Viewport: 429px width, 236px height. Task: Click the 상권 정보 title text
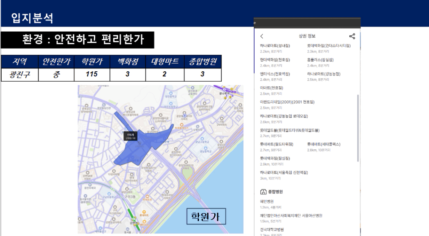pyautogui.click(x=307, y=36)
